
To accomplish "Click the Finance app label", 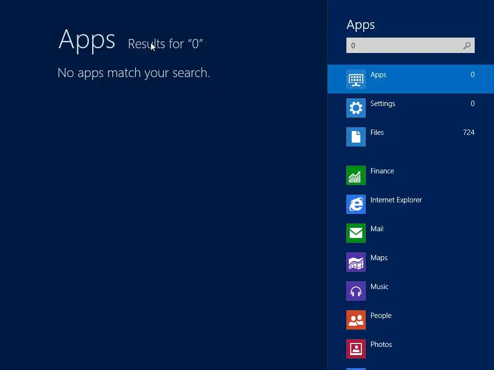I will 382,171.
